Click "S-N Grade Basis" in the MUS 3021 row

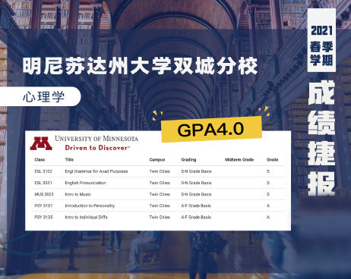[196, 194]
